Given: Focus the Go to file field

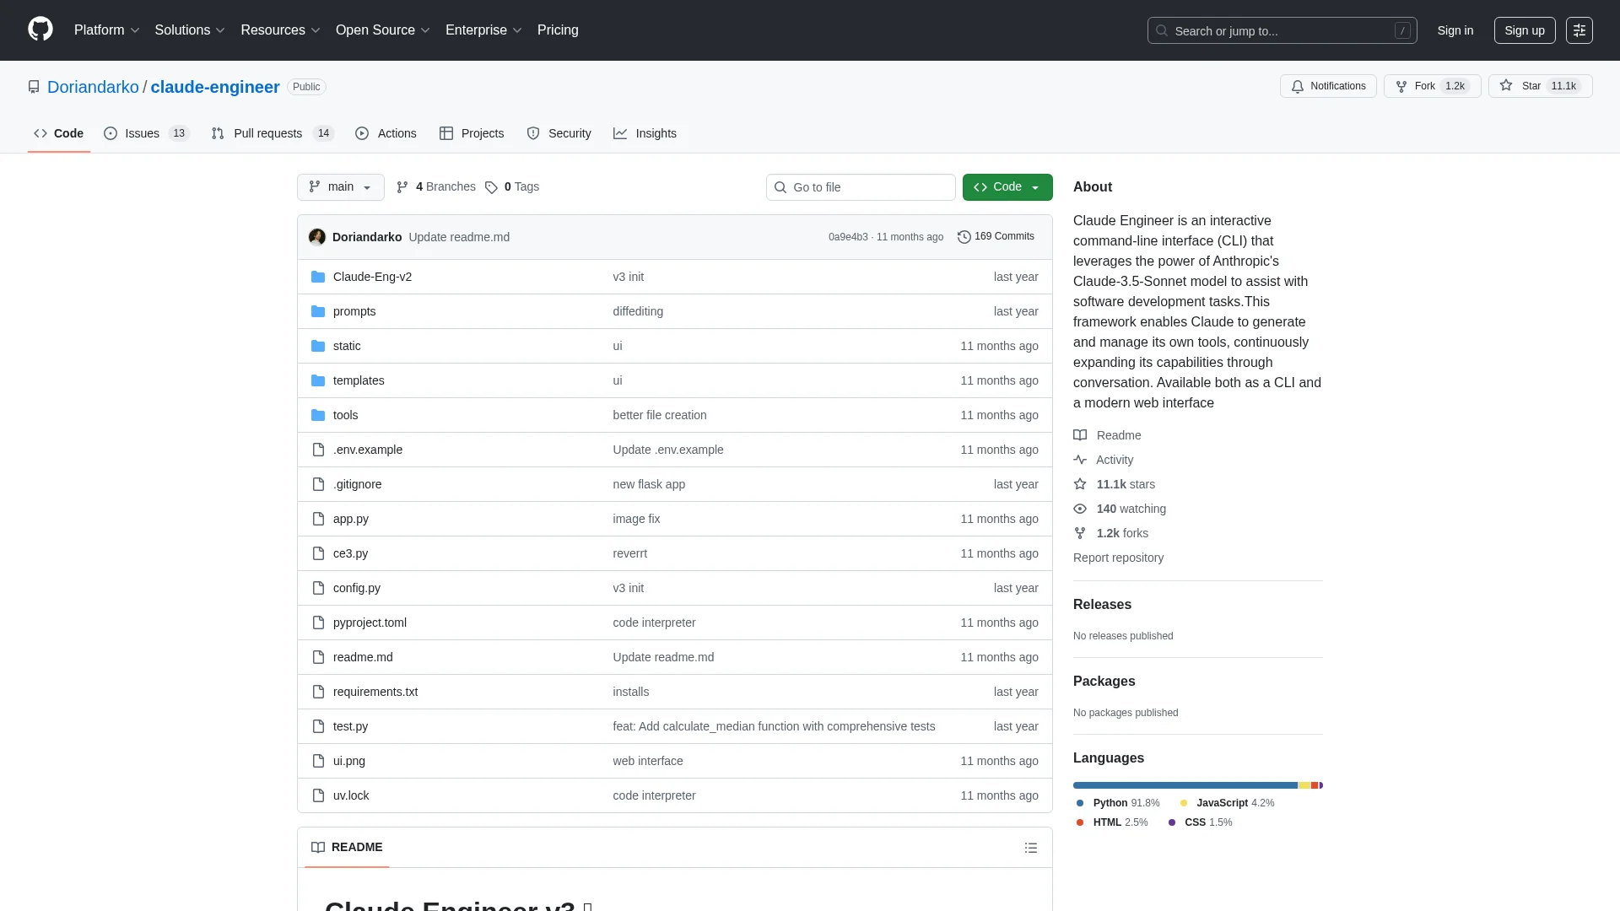Looking at the screenshot, I should coord(861,187).
